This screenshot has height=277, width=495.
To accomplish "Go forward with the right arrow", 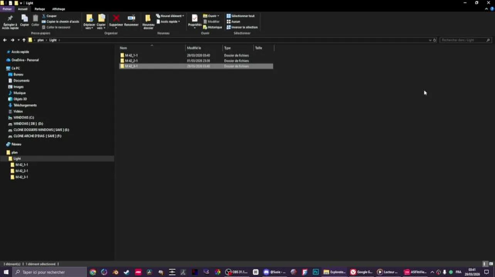I will click(12, 40).
